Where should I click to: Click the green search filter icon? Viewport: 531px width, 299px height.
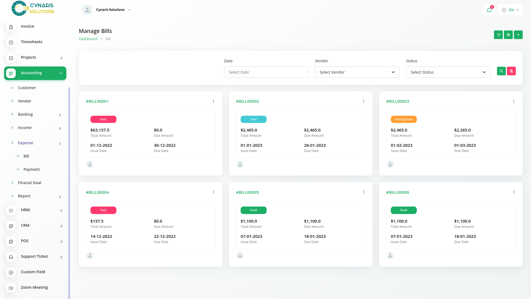501,71
